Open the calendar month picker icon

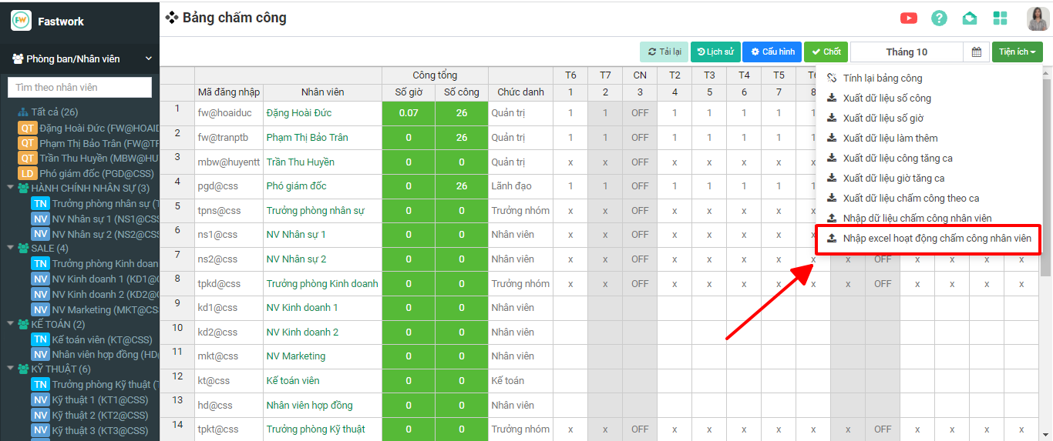coord(977,52)
